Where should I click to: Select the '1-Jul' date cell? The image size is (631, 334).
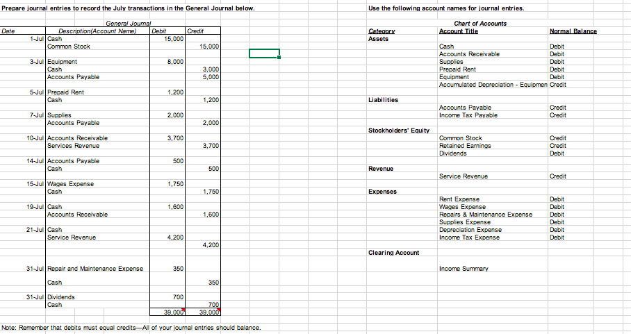coord(38,39)
